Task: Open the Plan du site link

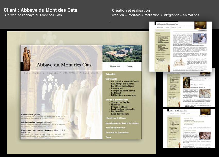Action: click(x=115, y=66)
